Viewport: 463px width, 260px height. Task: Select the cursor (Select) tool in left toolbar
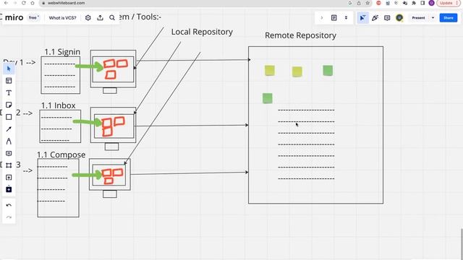pyautogui.click(x=9, y=69)
